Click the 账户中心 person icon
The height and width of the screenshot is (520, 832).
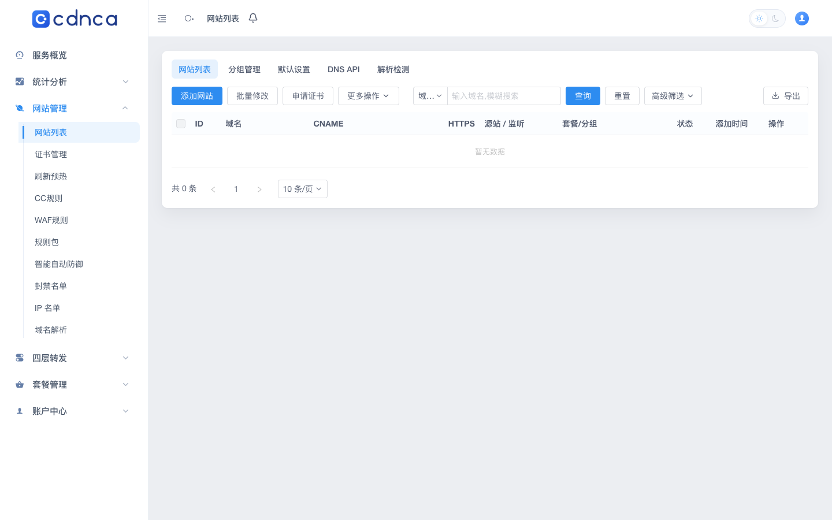[x=20, y=411]
